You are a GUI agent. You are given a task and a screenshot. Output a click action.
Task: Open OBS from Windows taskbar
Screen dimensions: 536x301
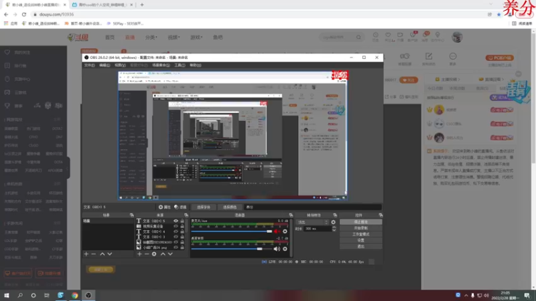point(88,295)
